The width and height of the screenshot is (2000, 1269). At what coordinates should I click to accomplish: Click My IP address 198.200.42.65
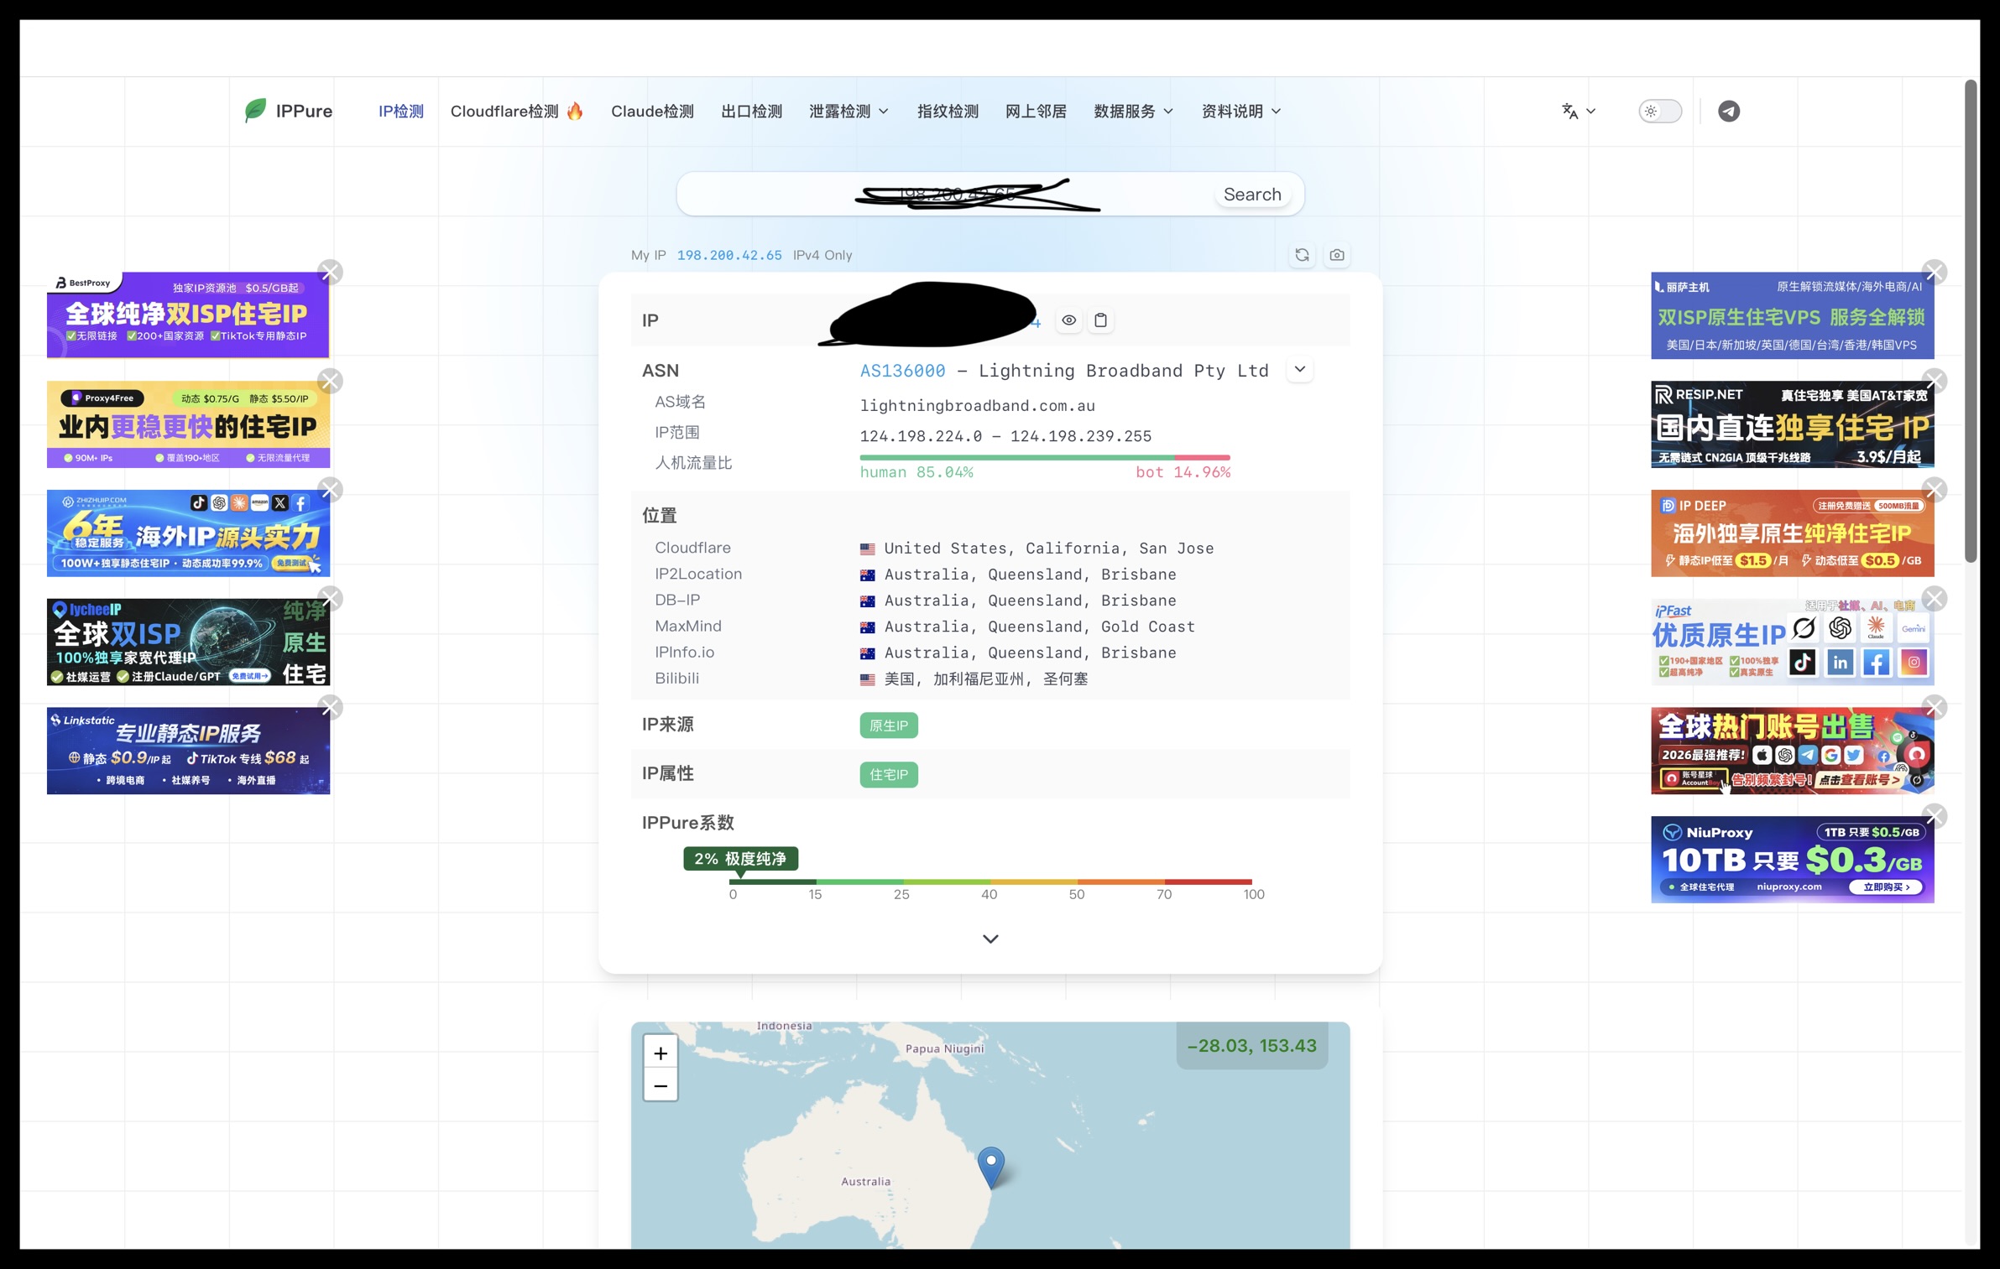tap(729, 255)
